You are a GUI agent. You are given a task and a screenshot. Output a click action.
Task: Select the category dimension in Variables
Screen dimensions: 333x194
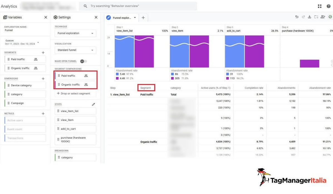[25, 94]
